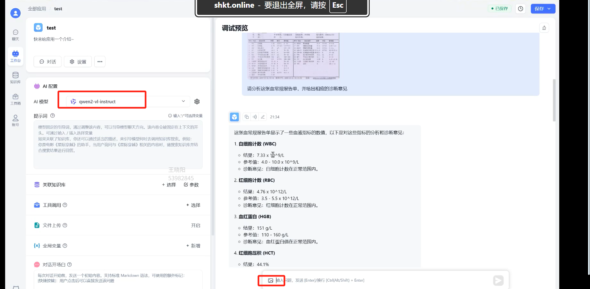Open the history clock icon
590x289 pixels.
520,9
